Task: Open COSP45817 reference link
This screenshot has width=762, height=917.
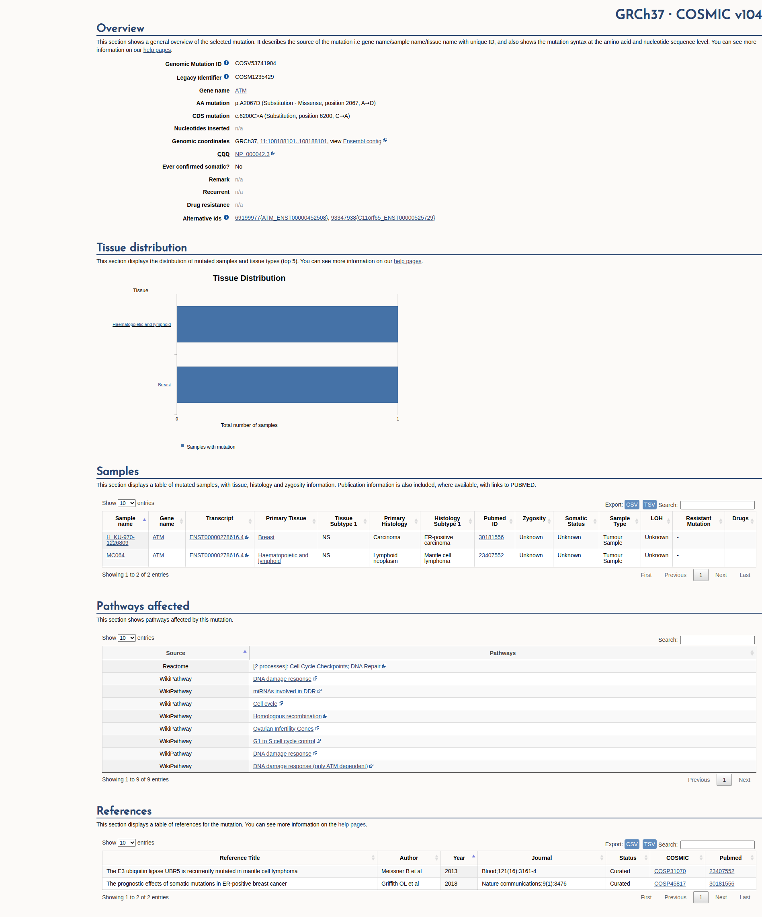Action: 670,883
